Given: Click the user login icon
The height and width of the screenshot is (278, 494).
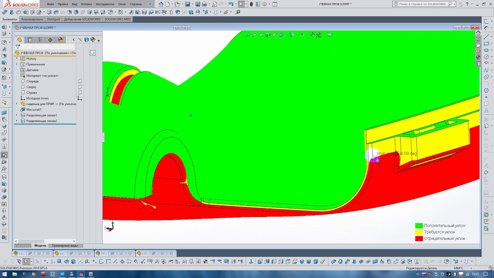Looking at the screenshot, I should click(x=460, y=4).
